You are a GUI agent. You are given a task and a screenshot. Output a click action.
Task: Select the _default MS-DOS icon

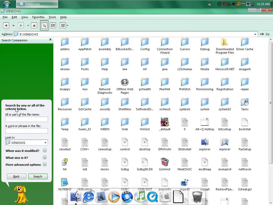point(165,122)
